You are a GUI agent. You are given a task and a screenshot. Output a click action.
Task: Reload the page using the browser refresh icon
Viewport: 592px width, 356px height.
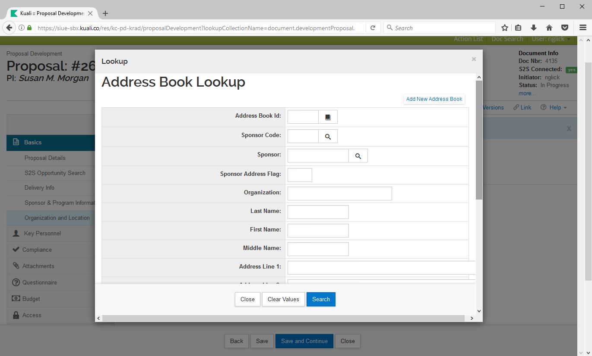(373, 28)
